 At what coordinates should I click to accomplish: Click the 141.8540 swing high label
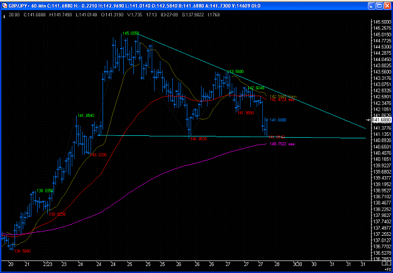pyautogui.click(x=86, y=116)
